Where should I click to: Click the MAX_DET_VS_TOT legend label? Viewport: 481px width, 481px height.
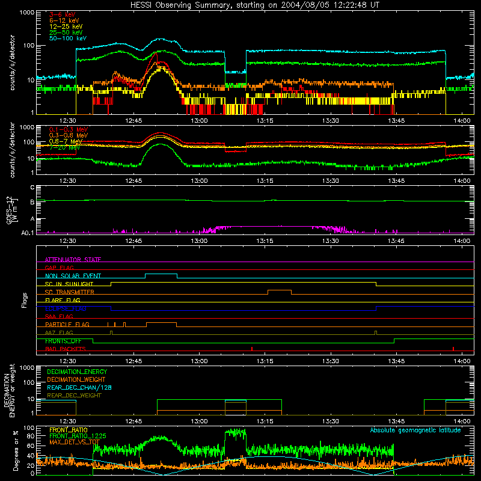[75, 442]
